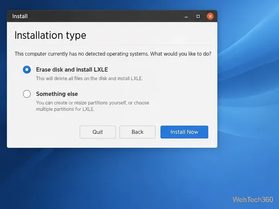Click the 'Installation type' heading
Screen dimensions: 279x209
[50, 35]
